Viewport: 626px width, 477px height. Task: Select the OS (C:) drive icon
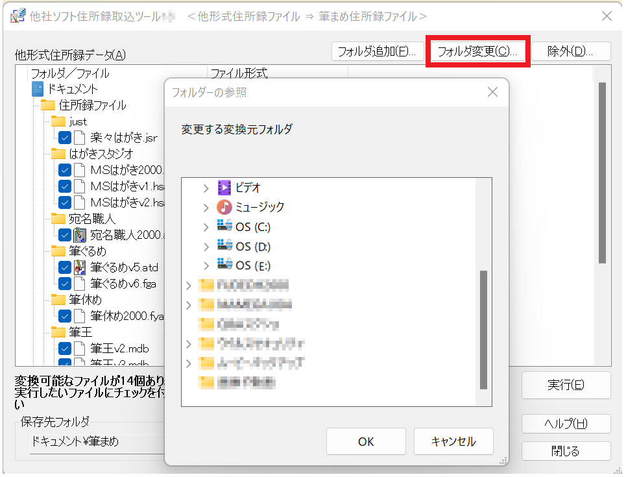coord(224,226)
